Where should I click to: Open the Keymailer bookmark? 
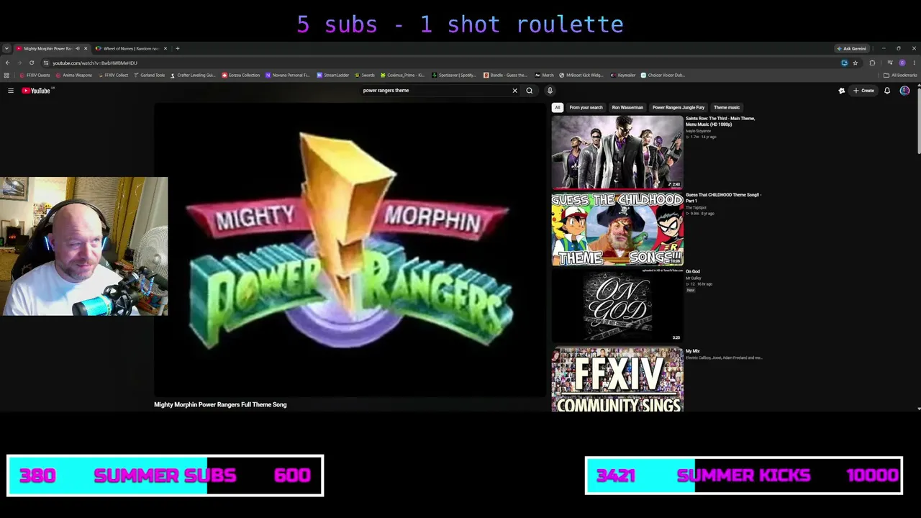coord(624,75)
